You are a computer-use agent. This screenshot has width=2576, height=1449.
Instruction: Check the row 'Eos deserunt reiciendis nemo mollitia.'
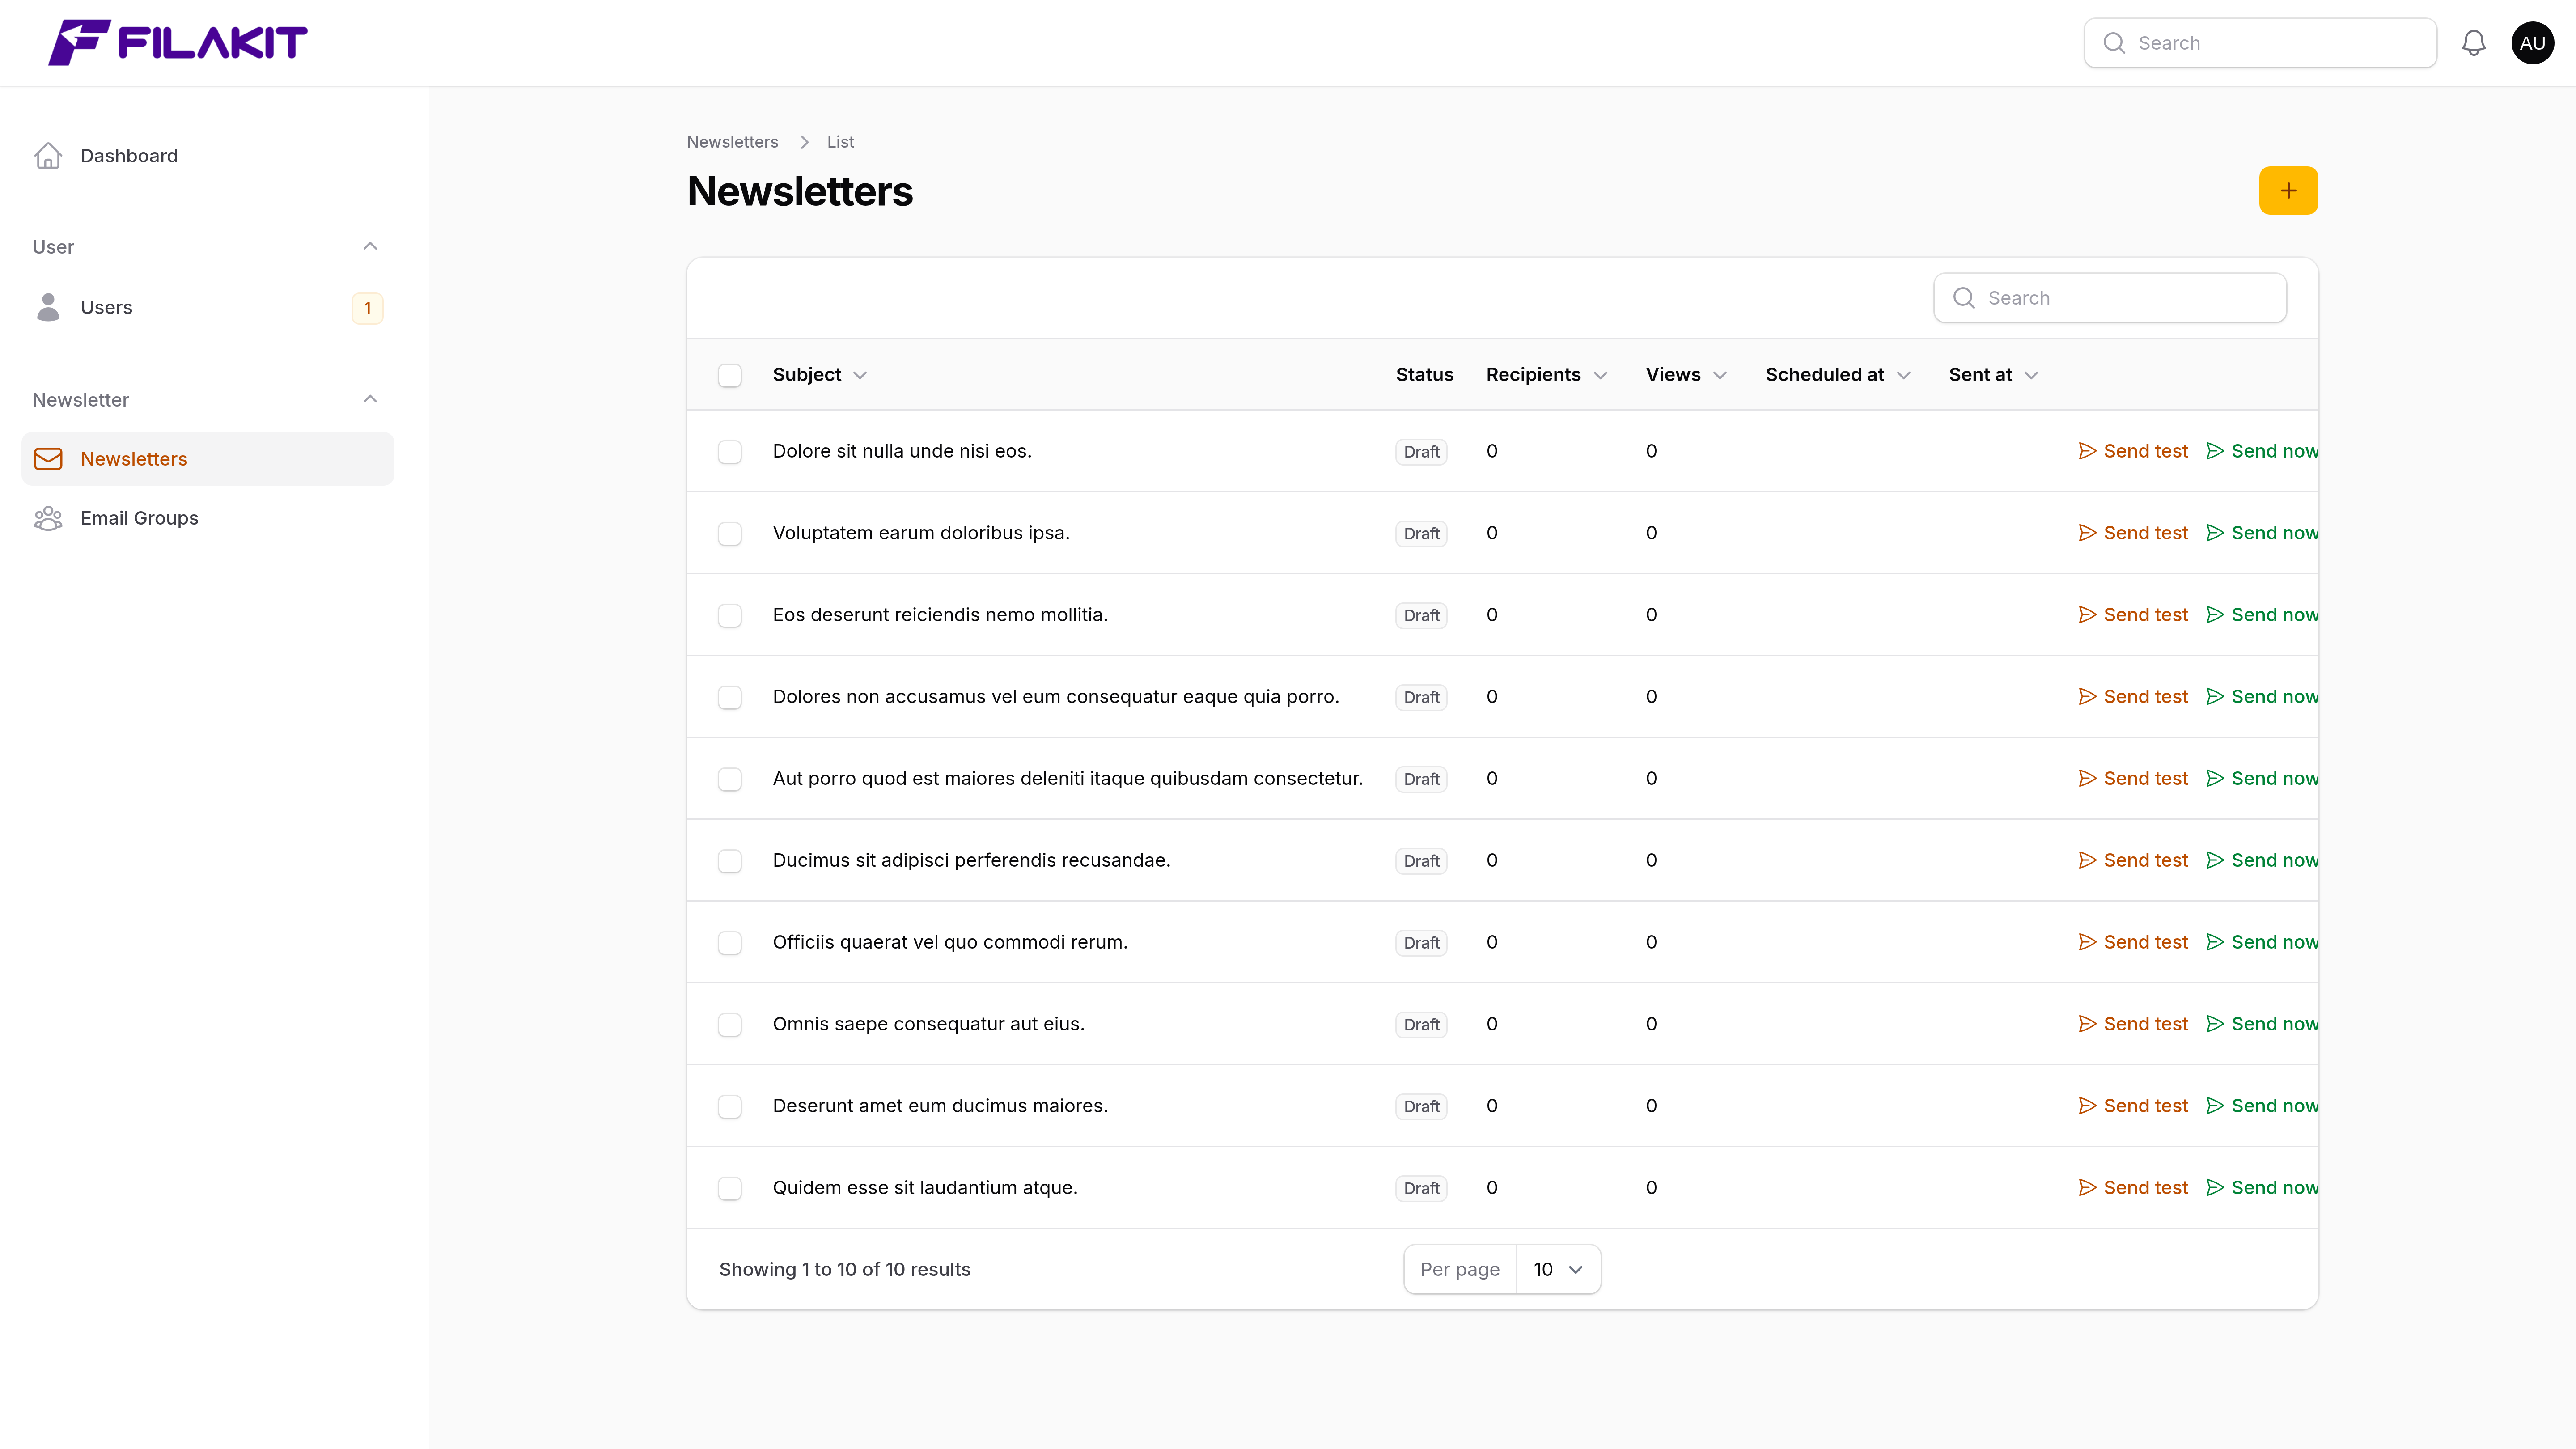tap(730, 616)
